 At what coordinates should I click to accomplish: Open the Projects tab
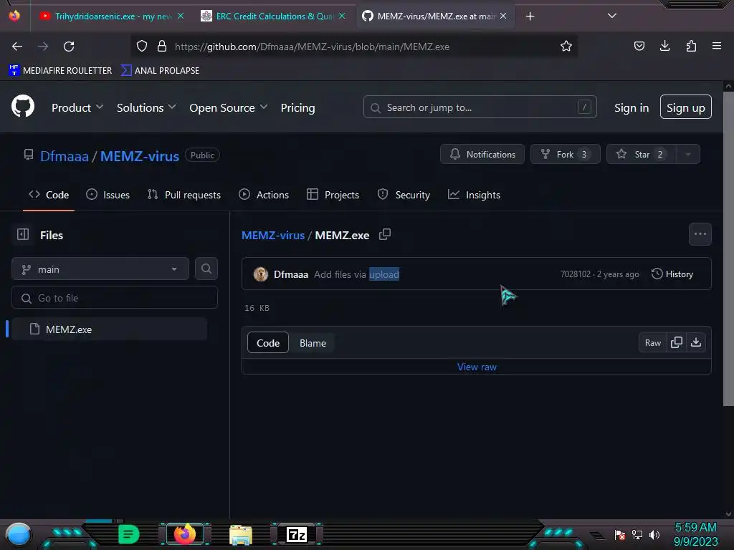pos(333,195)
